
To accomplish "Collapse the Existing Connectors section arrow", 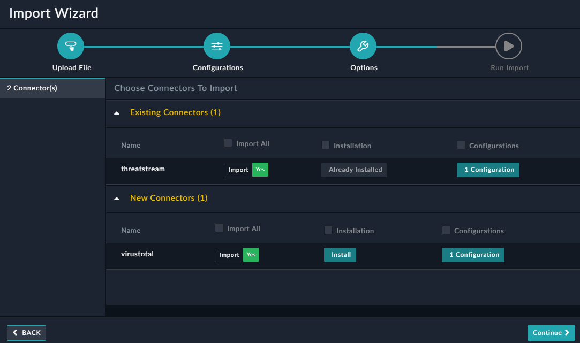I will click(117, 113).
